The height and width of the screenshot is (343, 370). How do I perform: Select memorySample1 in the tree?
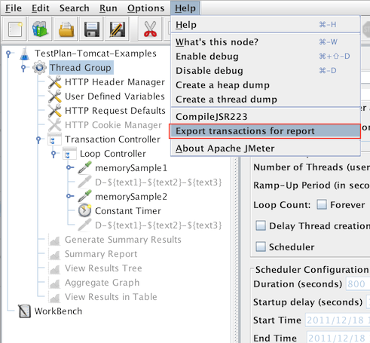pos(131,168)
